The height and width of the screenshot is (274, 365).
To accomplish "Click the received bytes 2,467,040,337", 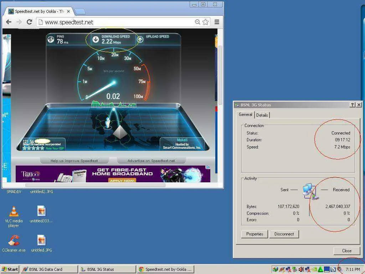I will coord(338,207).
